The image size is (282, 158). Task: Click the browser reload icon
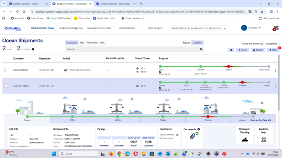tap(17, 11)
